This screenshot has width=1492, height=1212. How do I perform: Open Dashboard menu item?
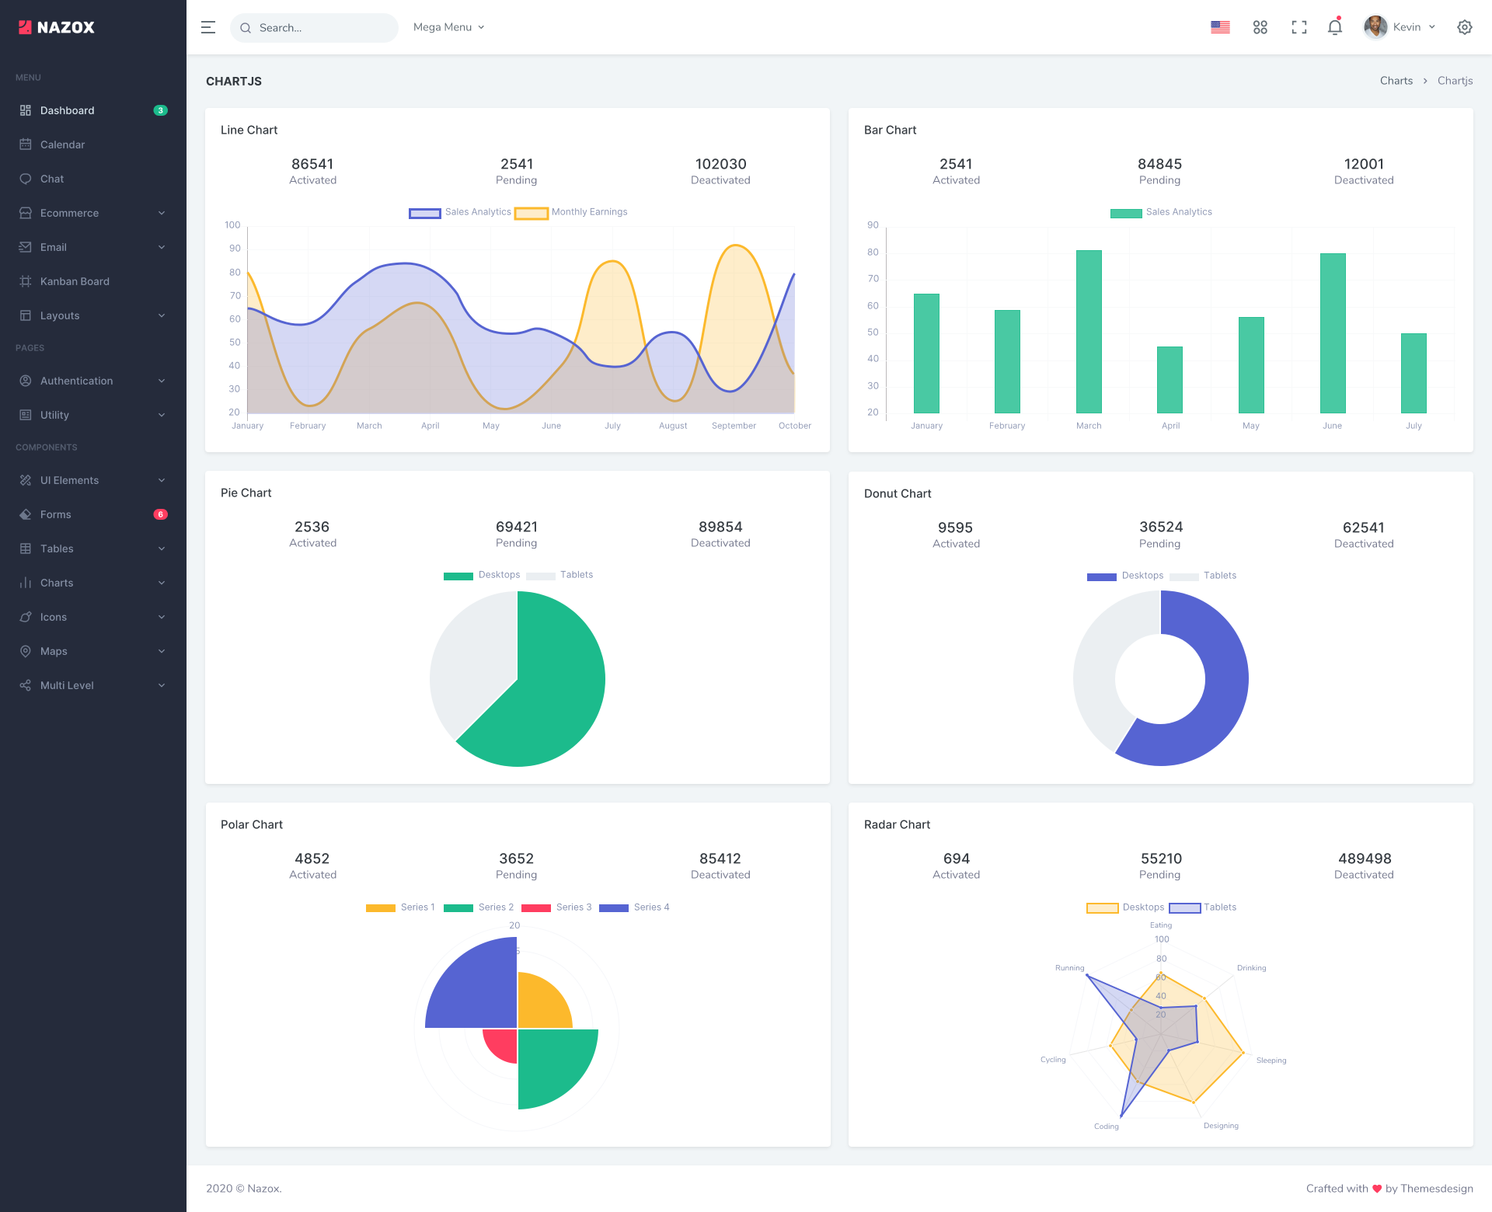pos(93,110)
